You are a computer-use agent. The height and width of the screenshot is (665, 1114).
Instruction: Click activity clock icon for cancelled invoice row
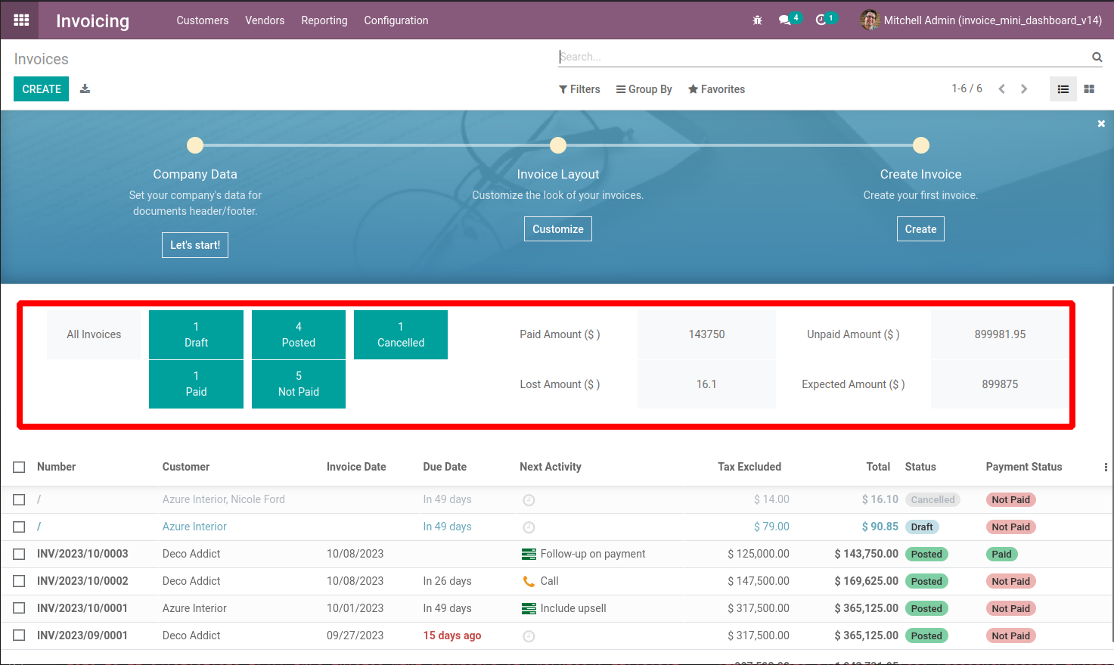pyautogui.click(x=529, y=500)
